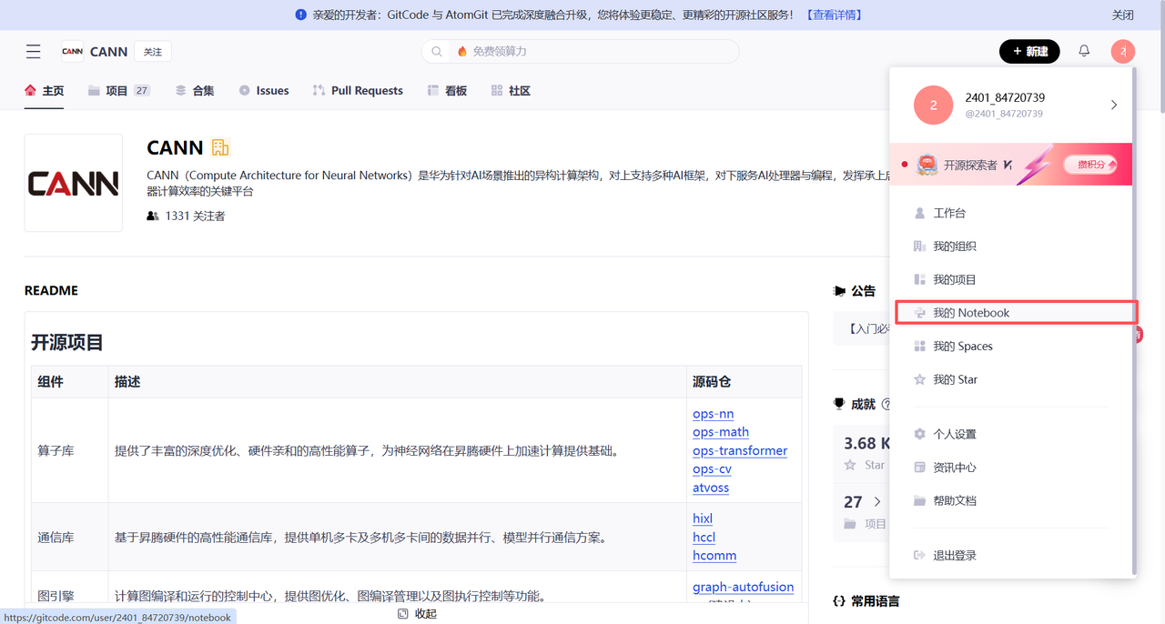Screen dimensions: 1165x624
Task: Click the 关注 follow button
Action: 153,52
